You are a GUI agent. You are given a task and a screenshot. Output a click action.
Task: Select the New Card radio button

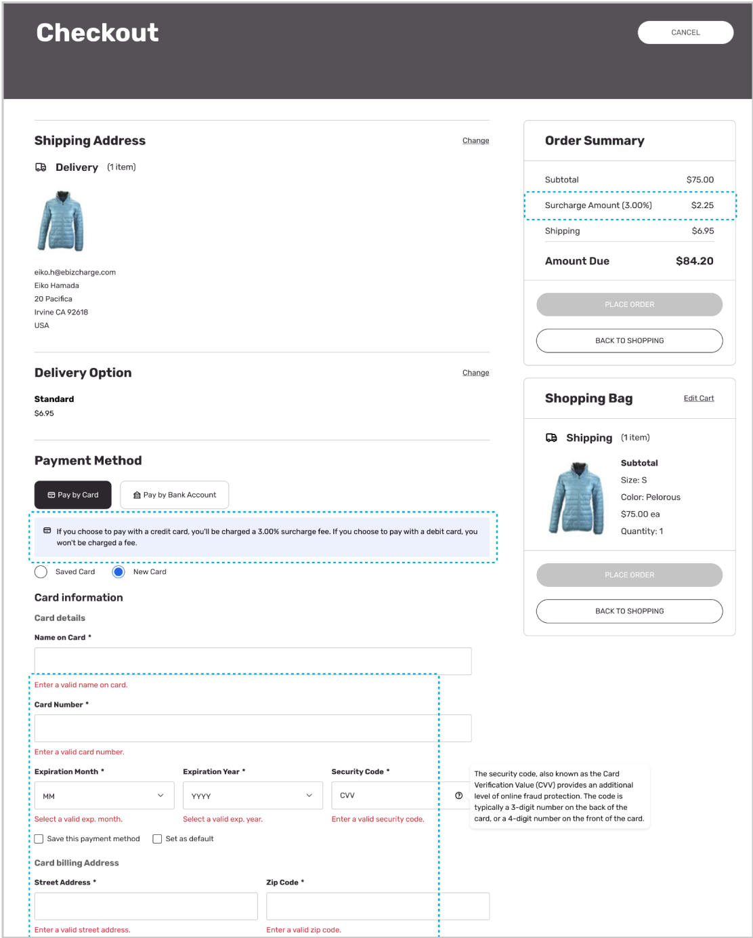point(119,572)
